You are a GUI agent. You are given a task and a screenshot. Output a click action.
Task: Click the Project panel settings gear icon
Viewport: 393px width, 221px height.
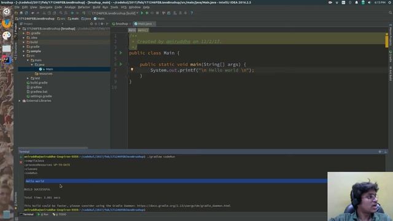pos(102,24)
